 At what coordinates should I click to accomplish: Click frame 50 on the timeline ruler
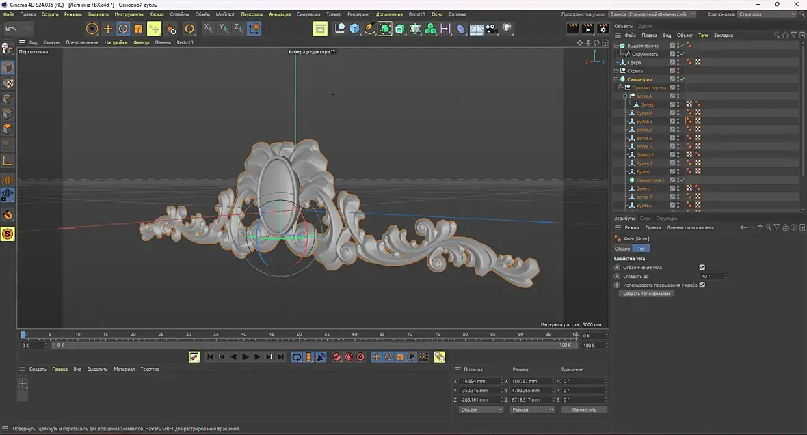tap(300, 335)
